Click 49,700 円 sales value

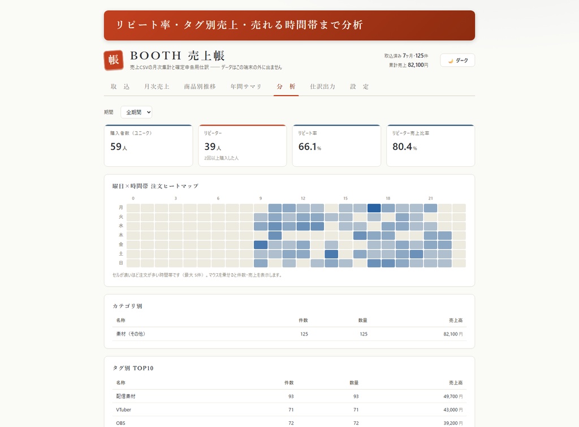coord(453,396)
